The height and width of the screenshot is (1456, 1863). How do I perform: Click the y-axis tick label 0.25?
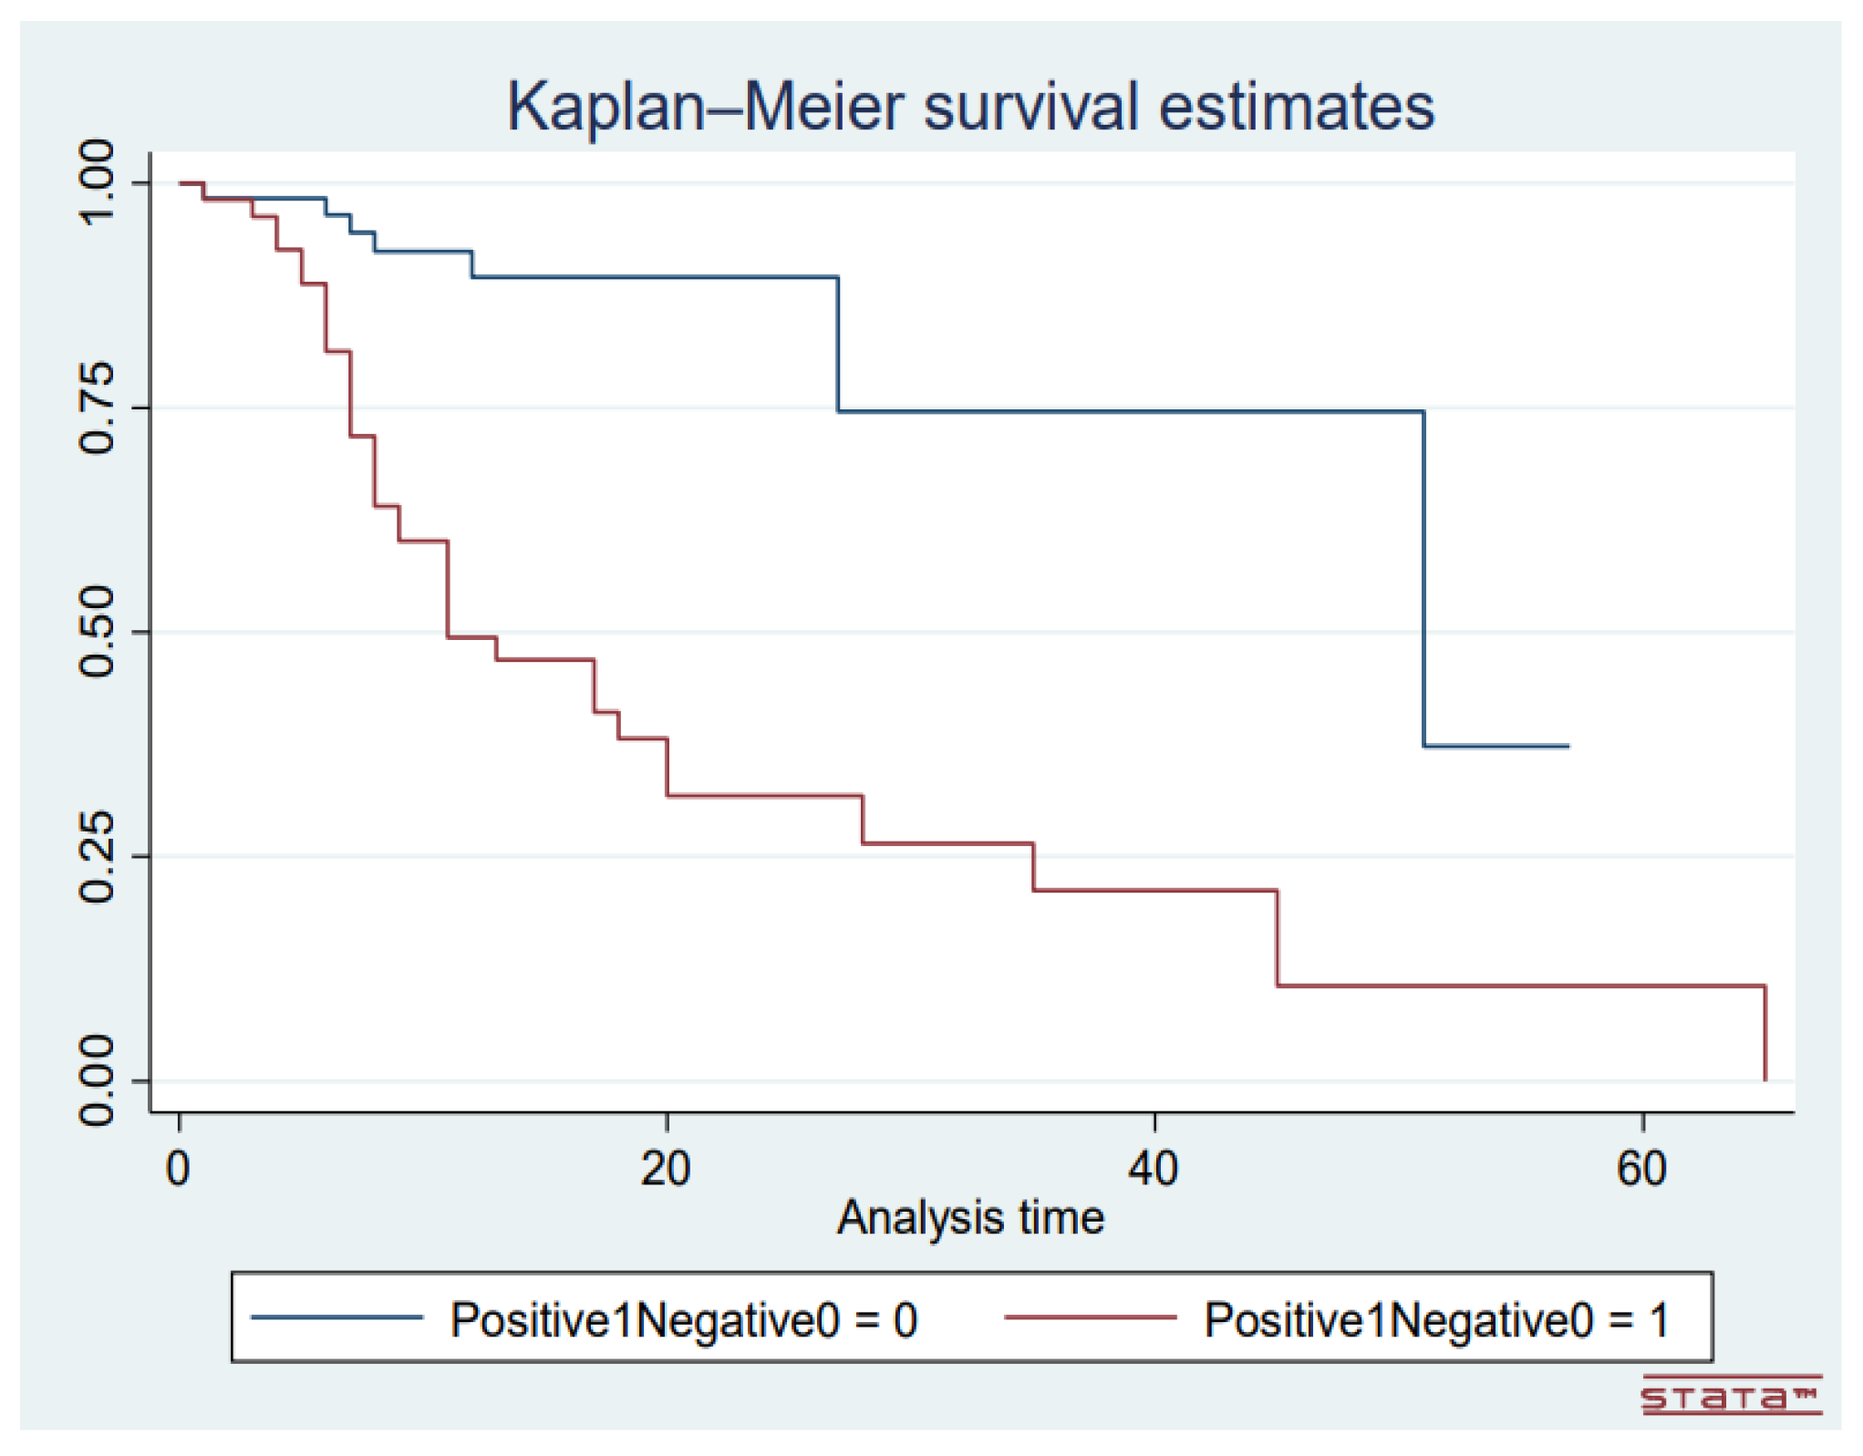click(97, 856)
